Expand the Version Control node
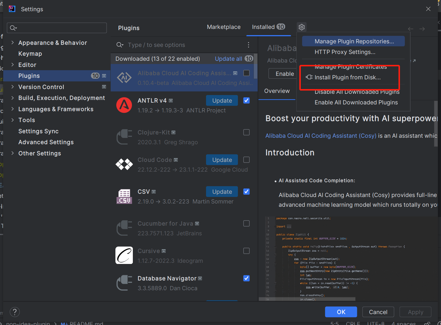This screenshot has height=325, width=441. click(x=12, y=87)
